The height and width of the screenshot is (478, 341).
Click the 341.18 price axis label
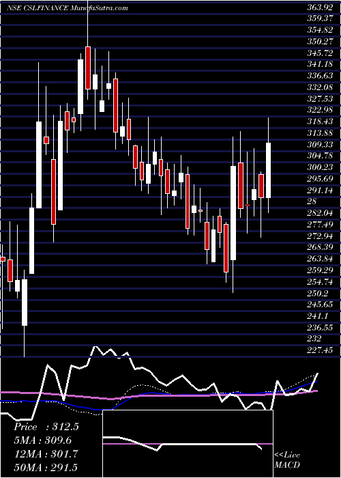(319, 64)
